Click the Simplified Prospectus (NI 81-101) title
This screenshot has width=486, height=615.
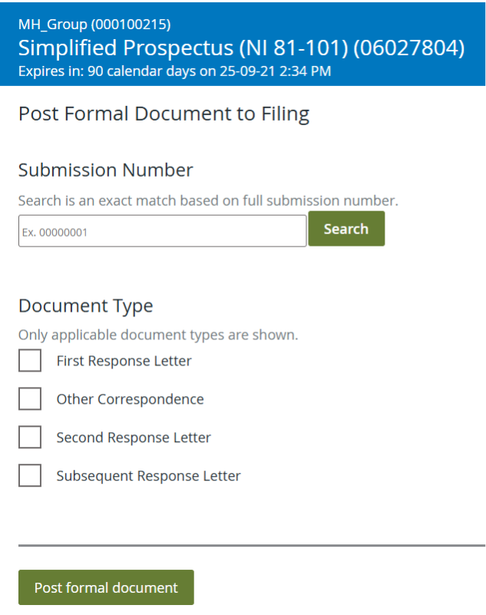click(241, 48)
